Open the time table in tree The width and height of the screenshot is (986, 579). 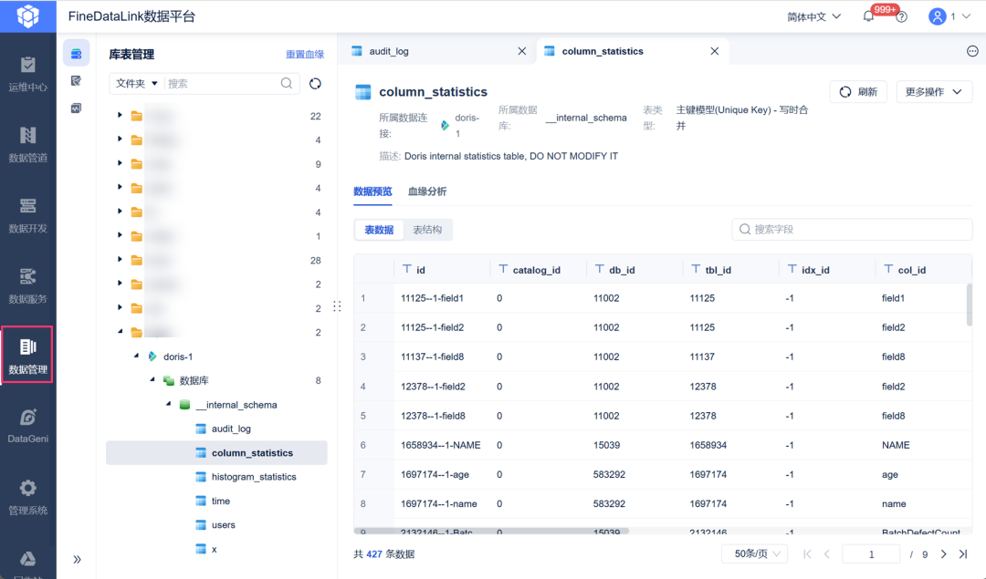tap(220, 501)
